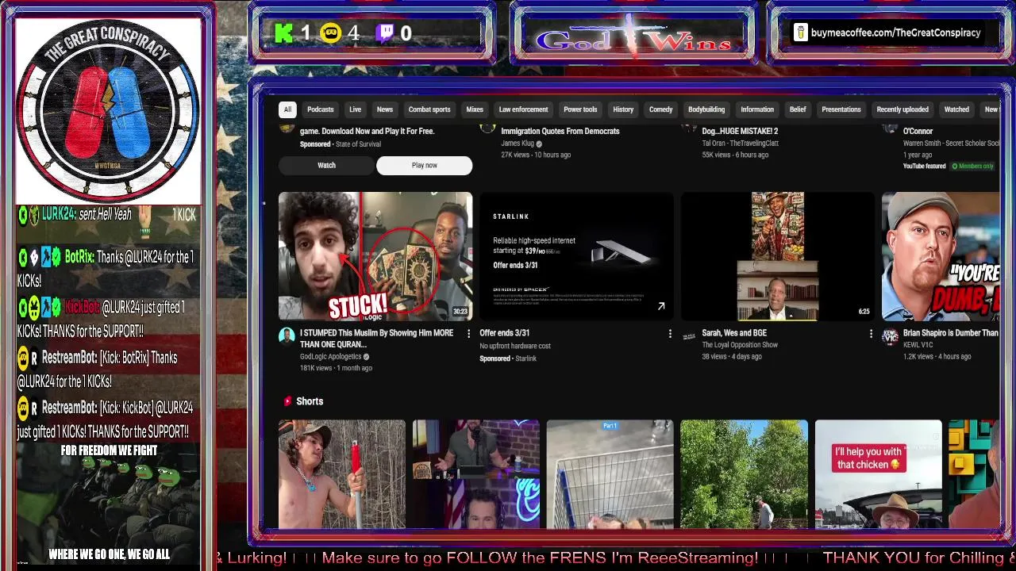Click KickBot username in chat
1016x571 pixels.
tap(82, 307)
